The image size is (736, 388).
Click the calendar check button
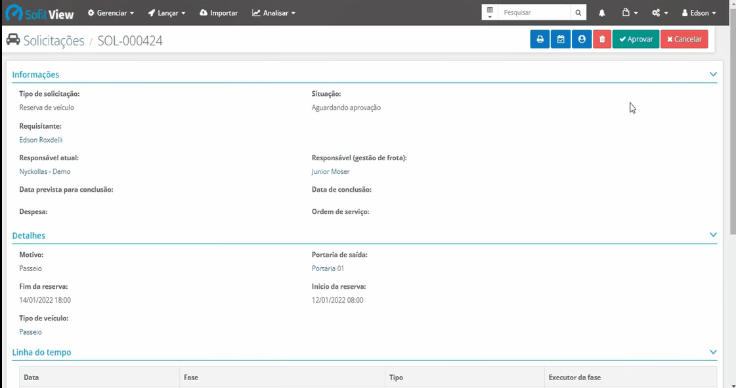(561, 39)
